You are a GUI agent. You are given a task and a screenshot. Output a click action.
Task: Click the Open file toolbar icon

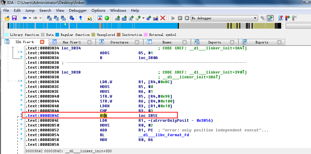click(7, 18)
